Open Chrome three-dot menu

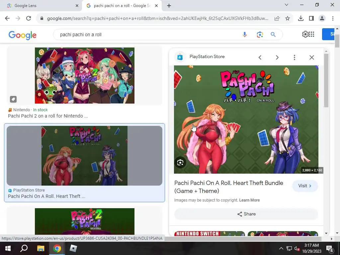pos(333,19)
